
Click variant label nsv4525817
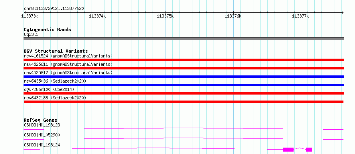click(x=68, y=73)
